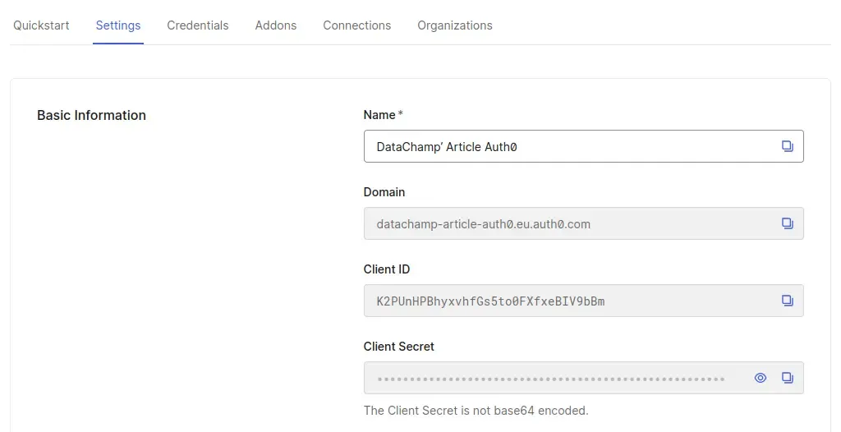Viewport: 841px width, 432px height.
Task: Click the Basic Information heading
Action: click(91, 115)
